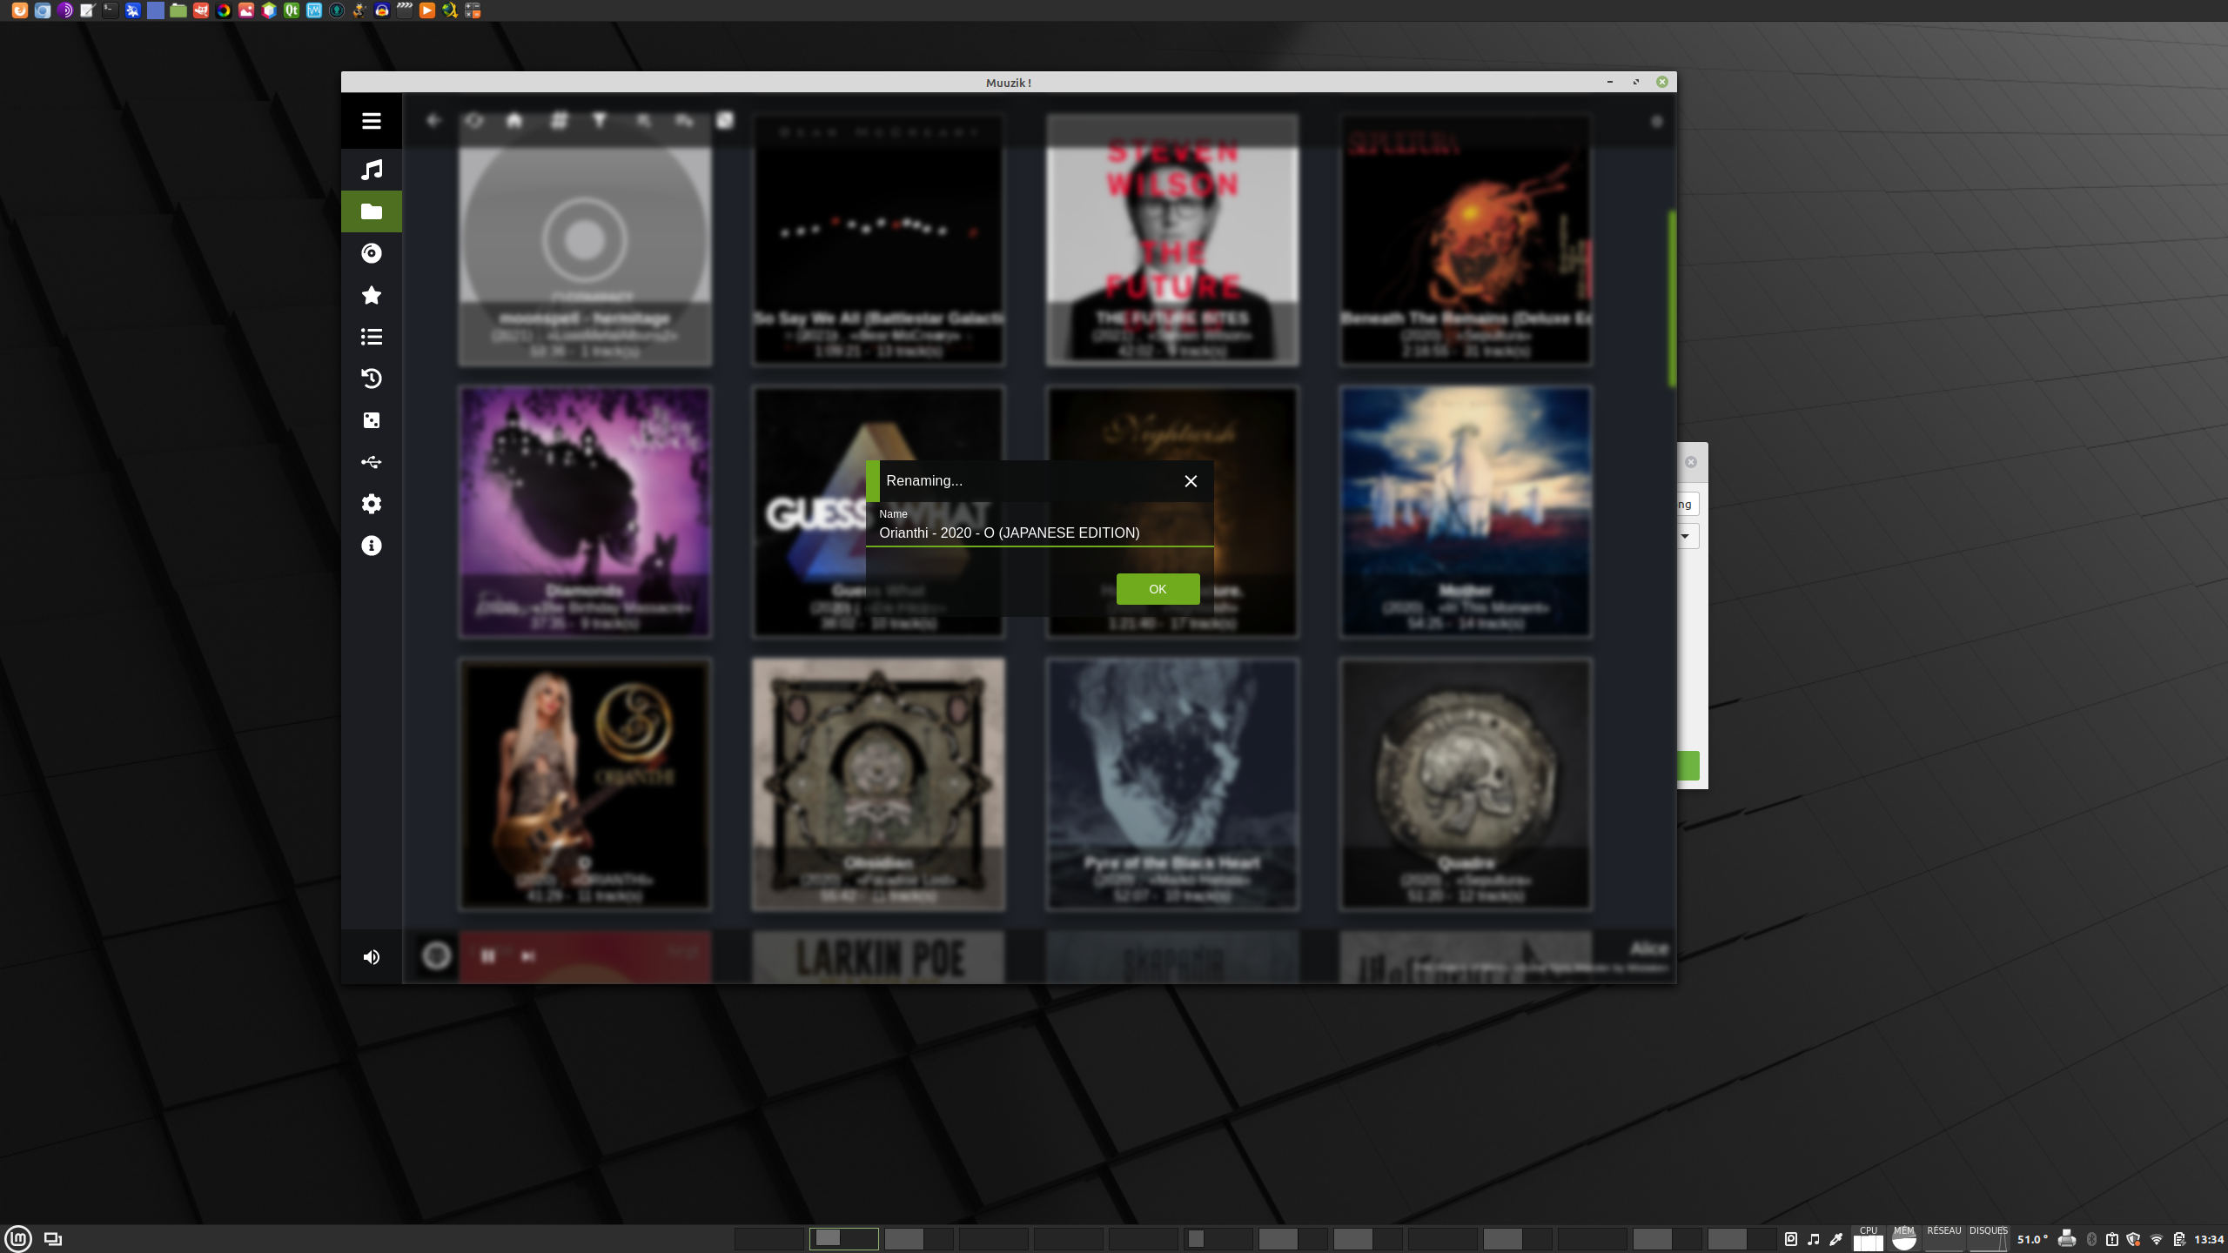Select the purple Diamonds album cover
Viewport: 2228px width, 1253px height.
point(585,512)
